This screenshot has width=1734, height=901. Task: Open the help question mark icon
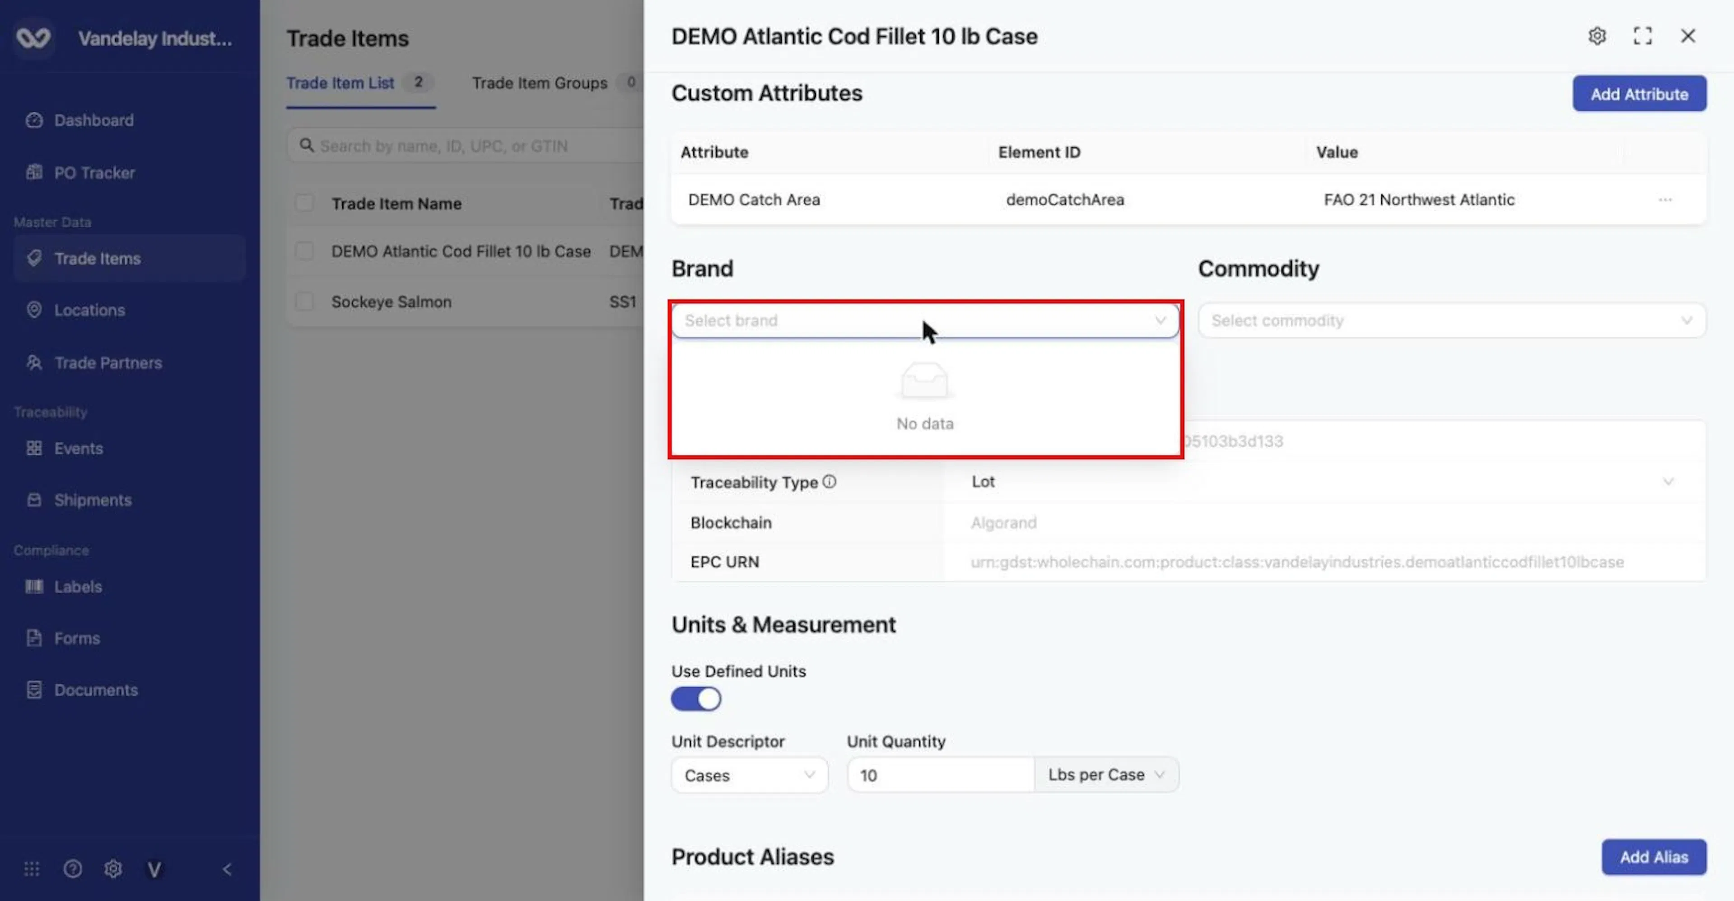point(73,868)
